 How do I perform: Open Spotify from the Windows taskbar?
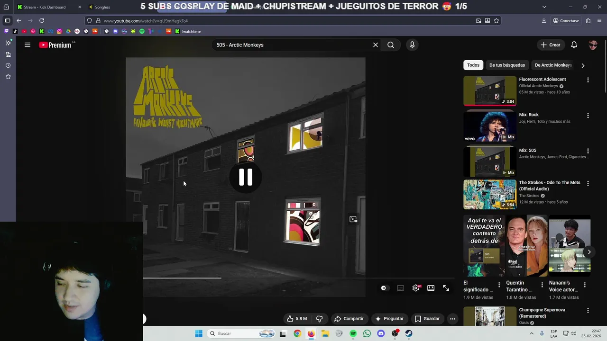[353, 333]
